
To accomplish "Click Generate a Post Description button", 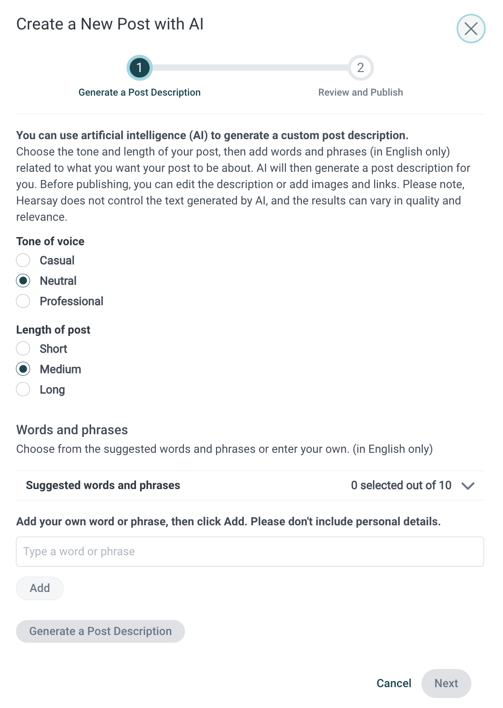I will pyautogui.click(x=100, y=631).
